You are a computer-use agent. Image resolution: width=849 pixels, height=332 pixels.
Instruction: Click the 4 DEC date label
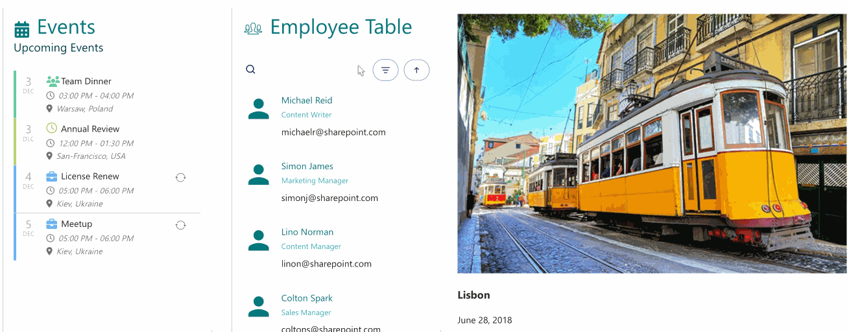tap(29, 180)
